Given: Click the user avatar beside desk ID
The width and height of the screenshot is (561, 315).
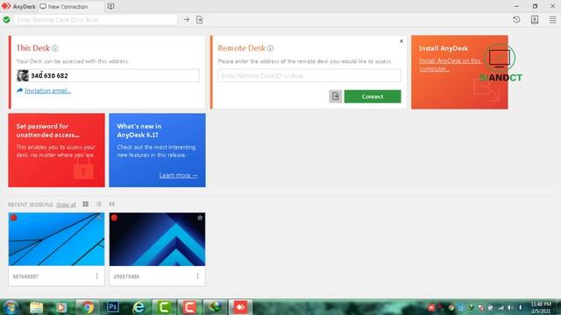Looking at the screenshot, I should click(23, 76).
